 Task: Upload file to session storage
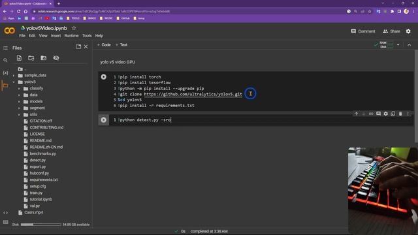pos(19,58)
